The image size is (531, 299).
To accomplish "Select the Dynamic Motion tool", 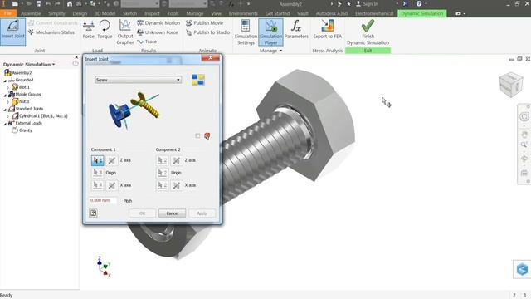I will pos(158,23).
